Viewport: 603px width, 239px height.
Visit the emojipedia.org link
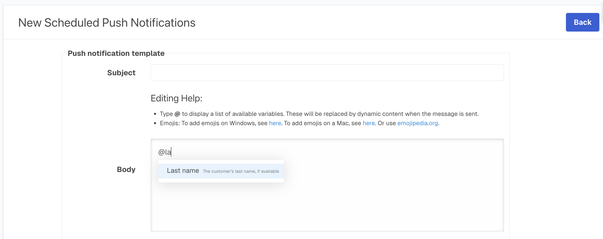tap(417, 123)
